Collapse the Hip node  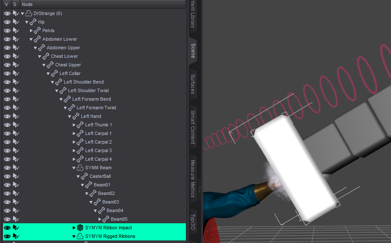click(27, 22)
